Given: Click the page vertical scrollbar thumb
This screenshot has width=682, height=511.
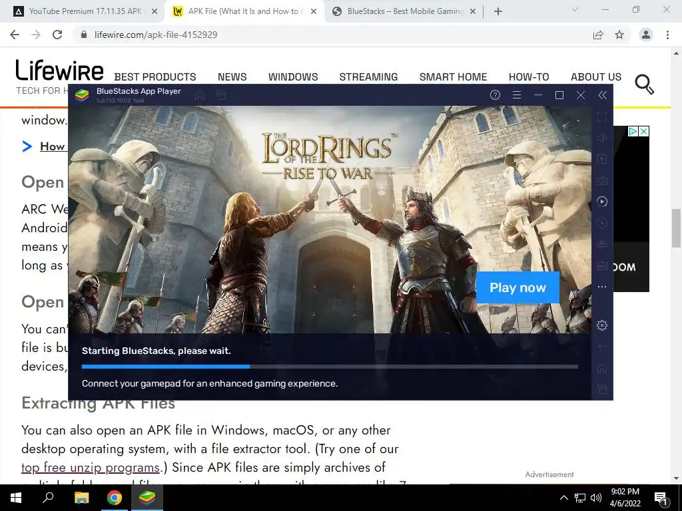Looking at the screenshot, I should coord(676,228).
